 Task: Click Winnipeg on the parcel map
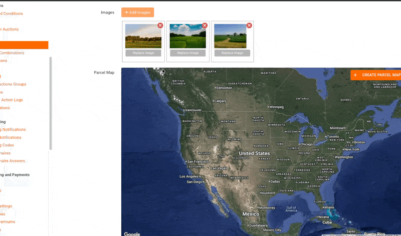coord(276,107)
